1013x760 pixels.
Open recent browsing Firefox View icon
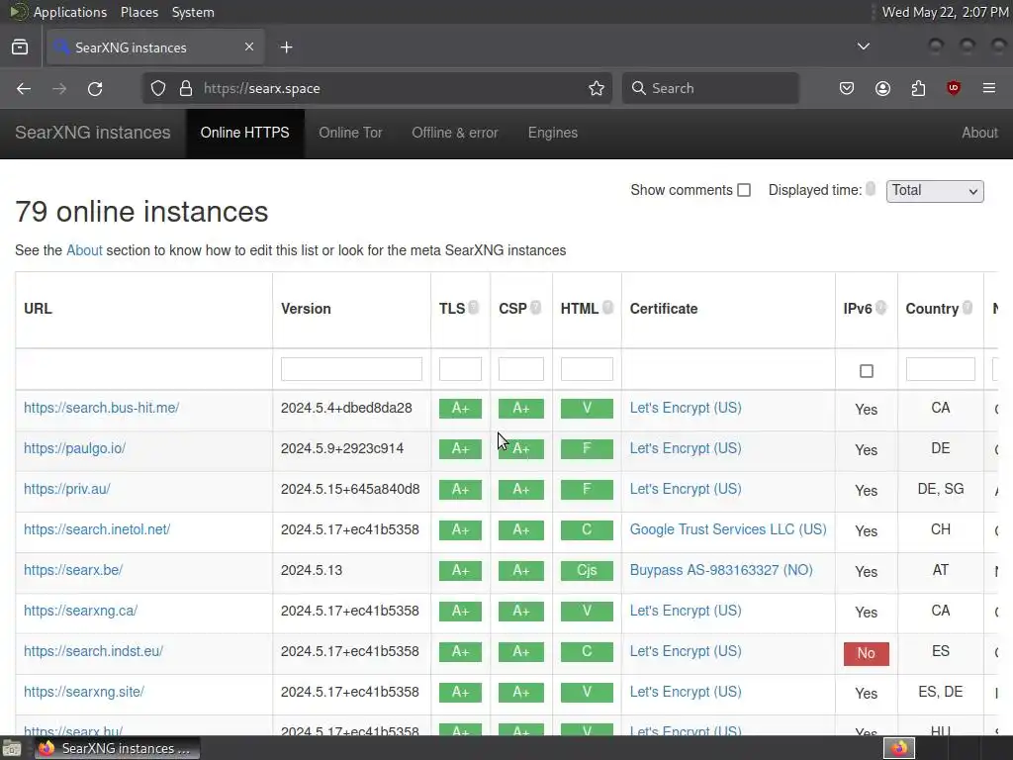pos(20,47)
